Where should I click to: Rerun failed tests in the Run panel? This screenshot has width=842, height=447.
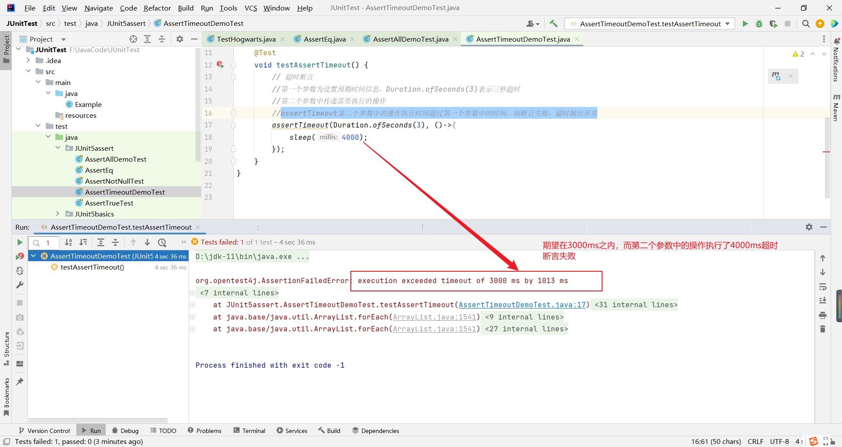click(x=20, y=256)
